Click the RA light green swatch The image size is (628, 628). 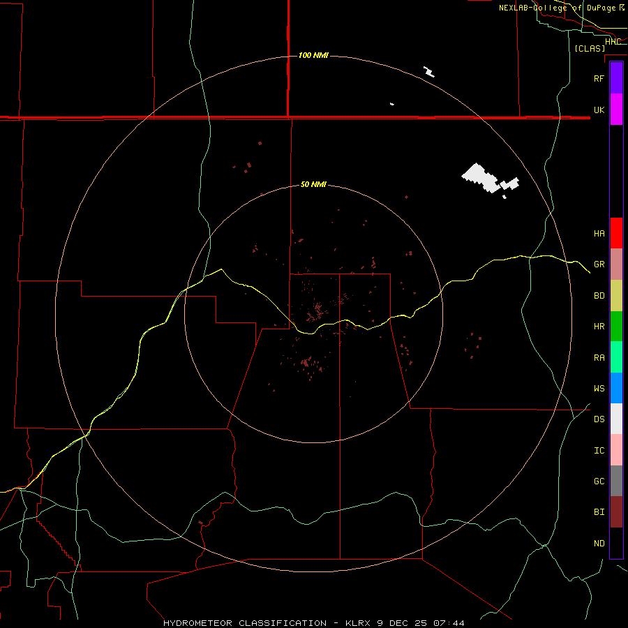point(616,357)
